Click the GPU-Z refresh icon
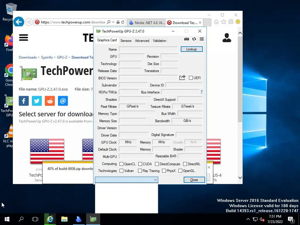Viewport: 300px width, 225px height. (x=194, y=39)
